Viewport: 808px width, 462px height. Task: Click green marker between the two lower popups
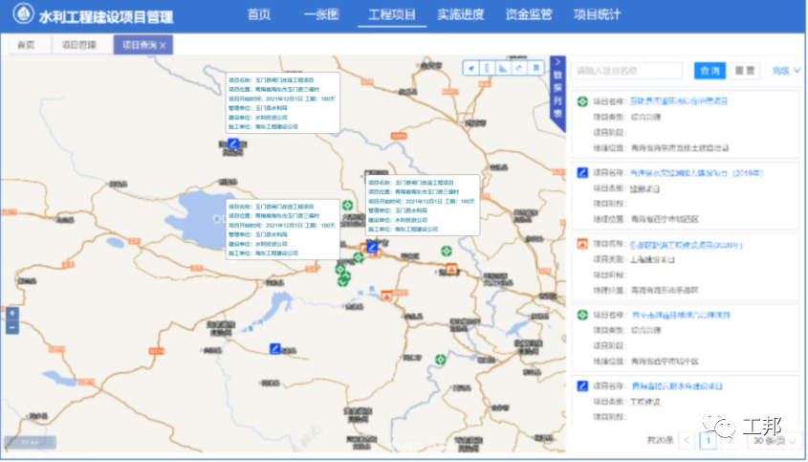348,206
